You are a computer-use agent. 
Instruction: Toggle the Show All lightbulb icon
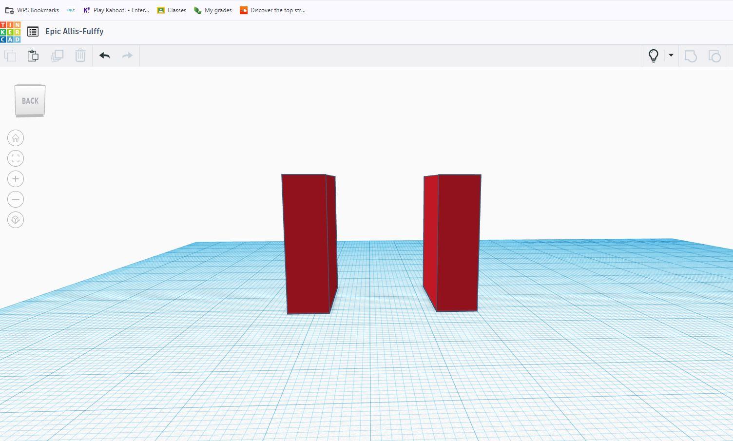(654, 56)
